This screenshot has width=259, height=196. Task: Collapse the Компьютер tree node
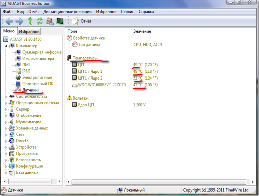click(6, 46)
